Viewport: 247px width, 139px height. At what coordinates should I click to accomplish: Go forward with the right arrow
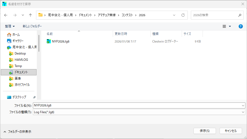coord(15,15)
